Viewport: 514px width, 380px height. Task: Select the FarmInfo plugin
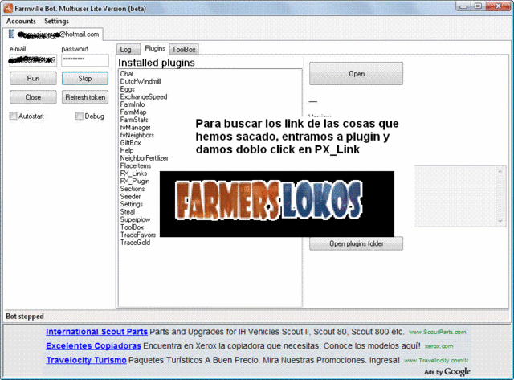[132, 104]
